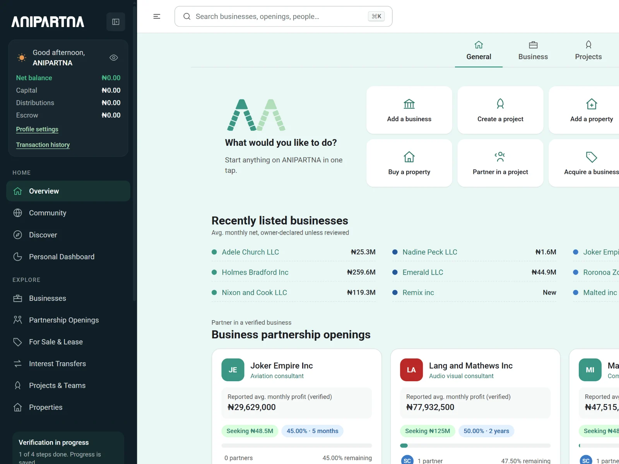Viewport: 619px width, 464px height.
Task: Open Projects & Teams ribbon icon
Action: [x=18, y=386]
